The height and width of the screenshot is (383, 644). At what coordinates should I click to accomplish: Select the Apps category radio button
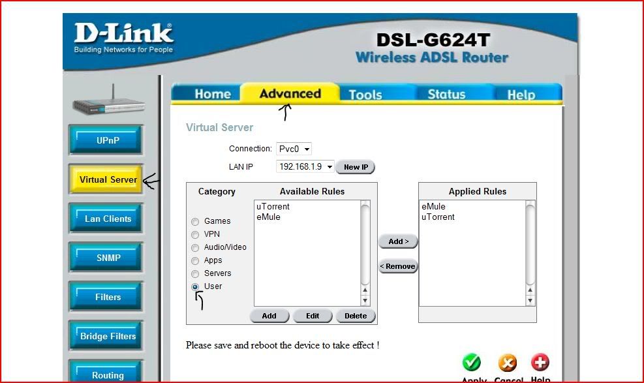(195, 261)
